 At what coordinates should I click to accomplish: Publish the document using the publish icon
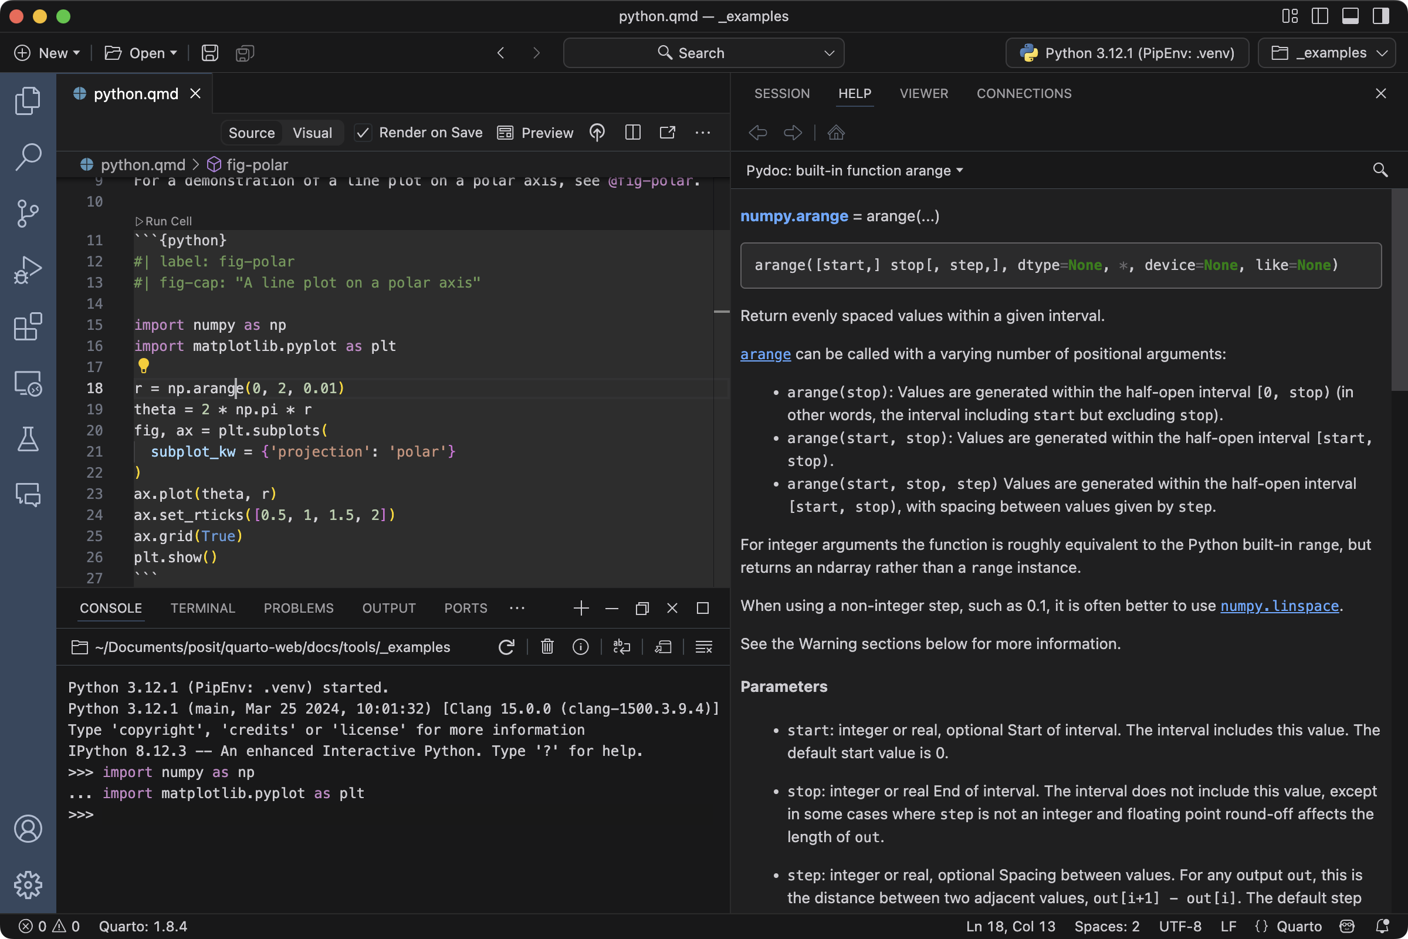click(x=597, y=133)
